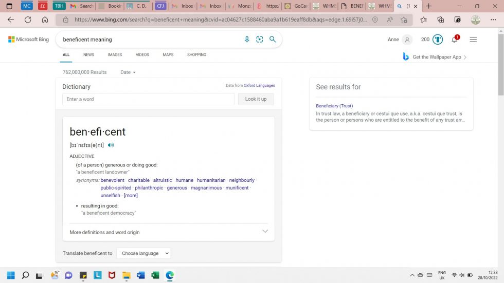504x283 pixels.
Task: Click the dictionary Enter a word field
Action: pos(148,99)
